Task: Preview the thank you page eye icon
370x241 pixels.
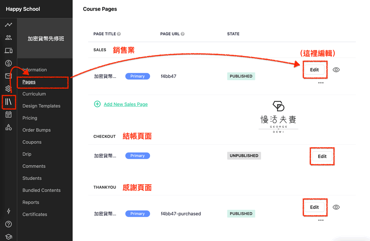Action: 336,207
